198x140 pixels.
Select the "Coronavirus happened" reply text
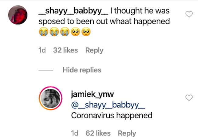112,116
